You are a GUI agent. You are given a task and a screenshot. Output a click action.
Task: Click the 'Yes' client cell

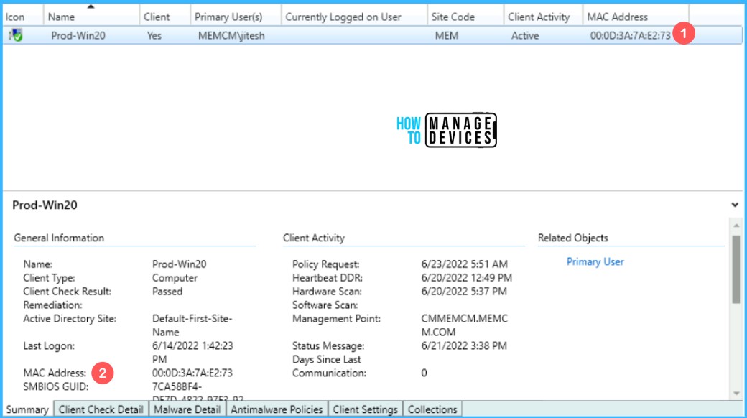pos(154,36)
